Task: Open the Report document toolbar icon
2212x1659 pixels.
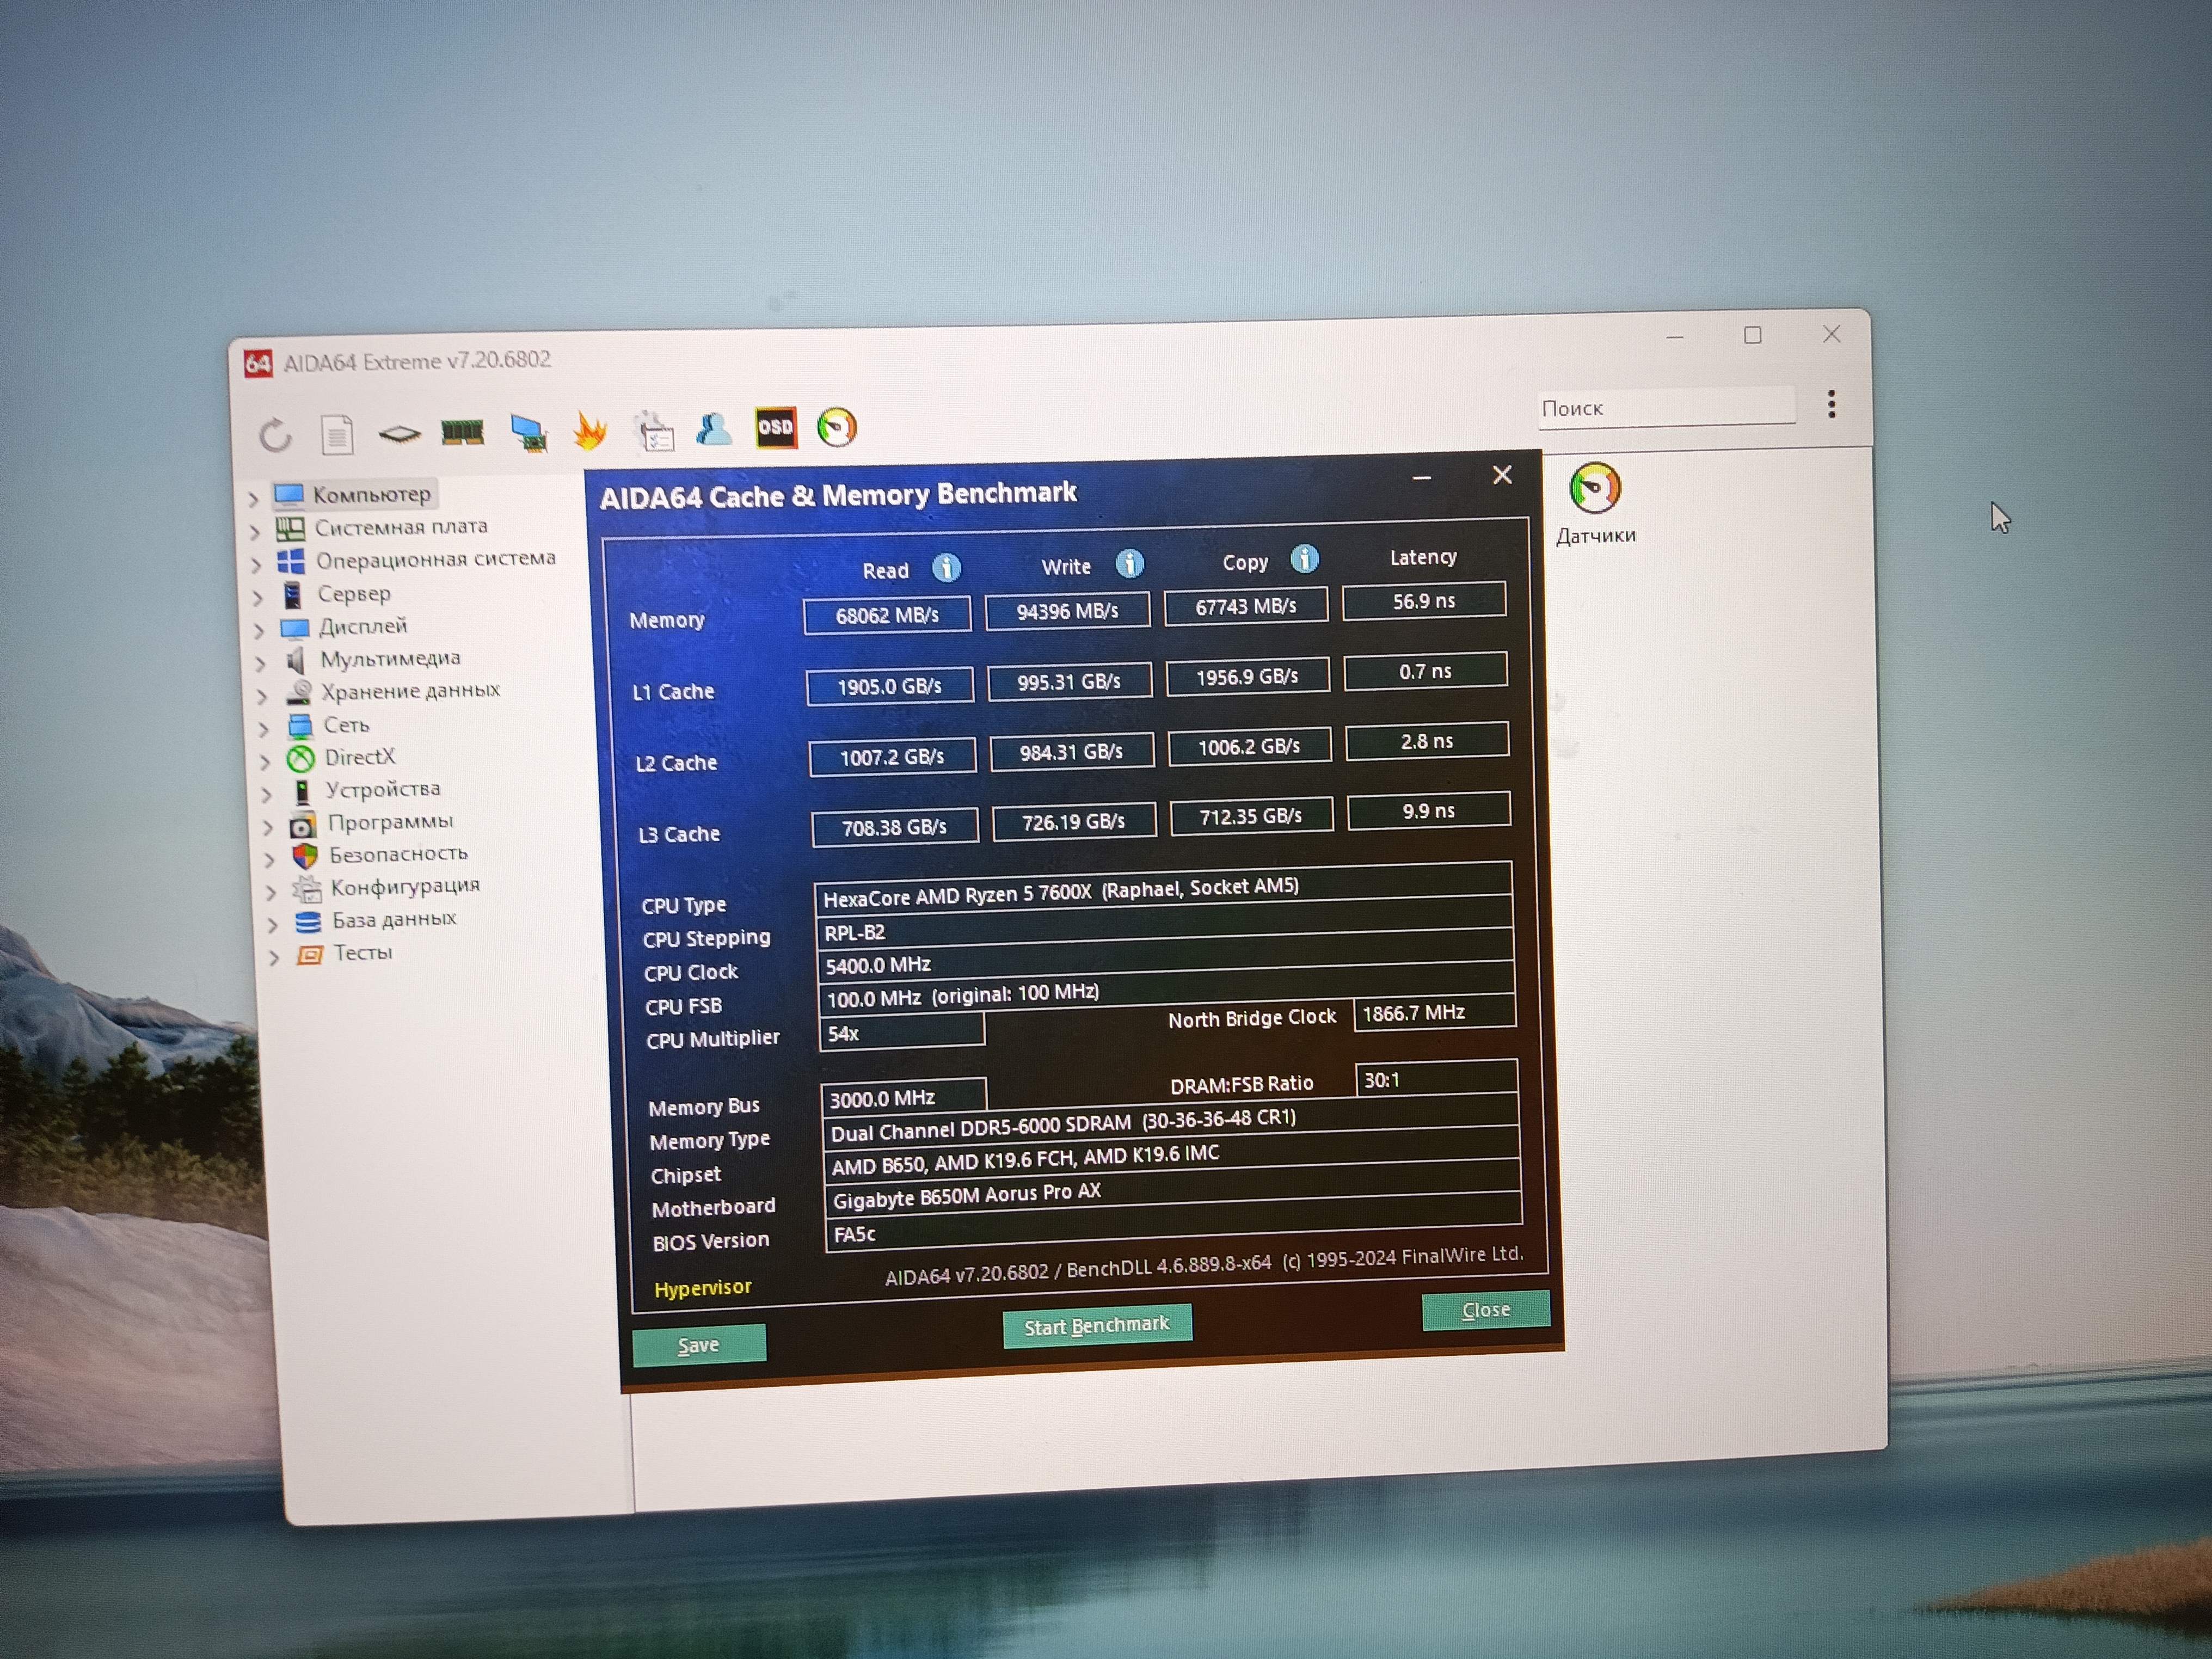Action: tap(337, 435)
